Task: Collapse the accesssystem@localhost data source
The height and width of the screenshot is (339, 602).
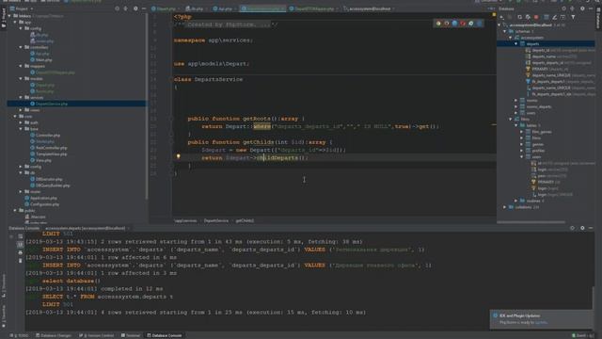Action: 499,25
